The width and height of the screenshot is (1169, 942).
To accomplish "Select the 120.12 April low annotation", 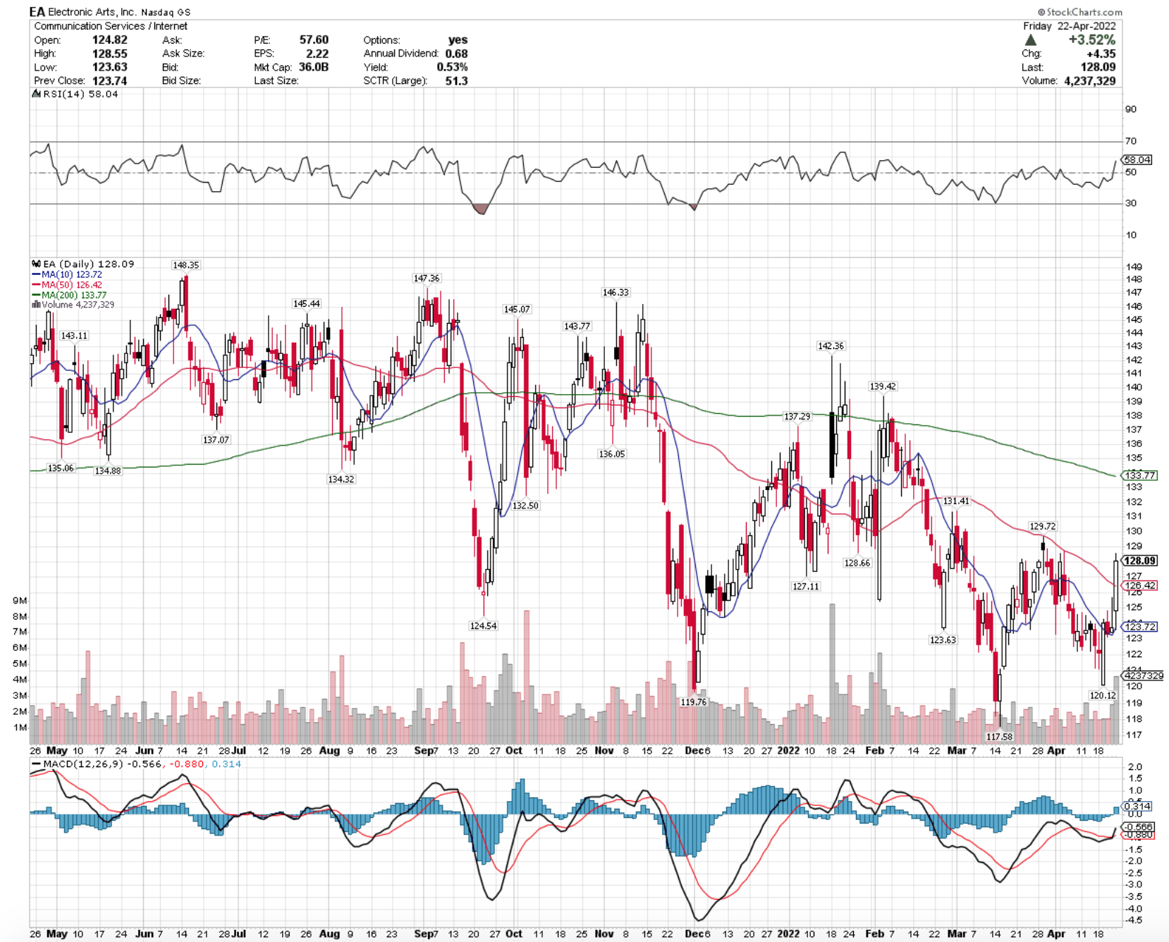I will click(x=1103, y=695).
